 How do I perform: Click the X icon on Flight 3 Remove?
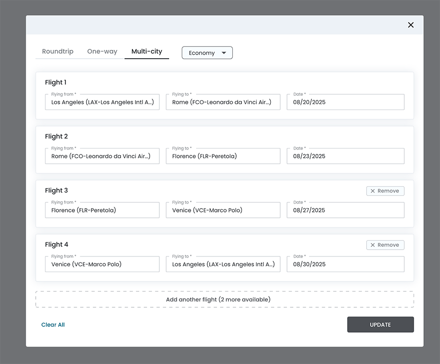coord(373,191)
